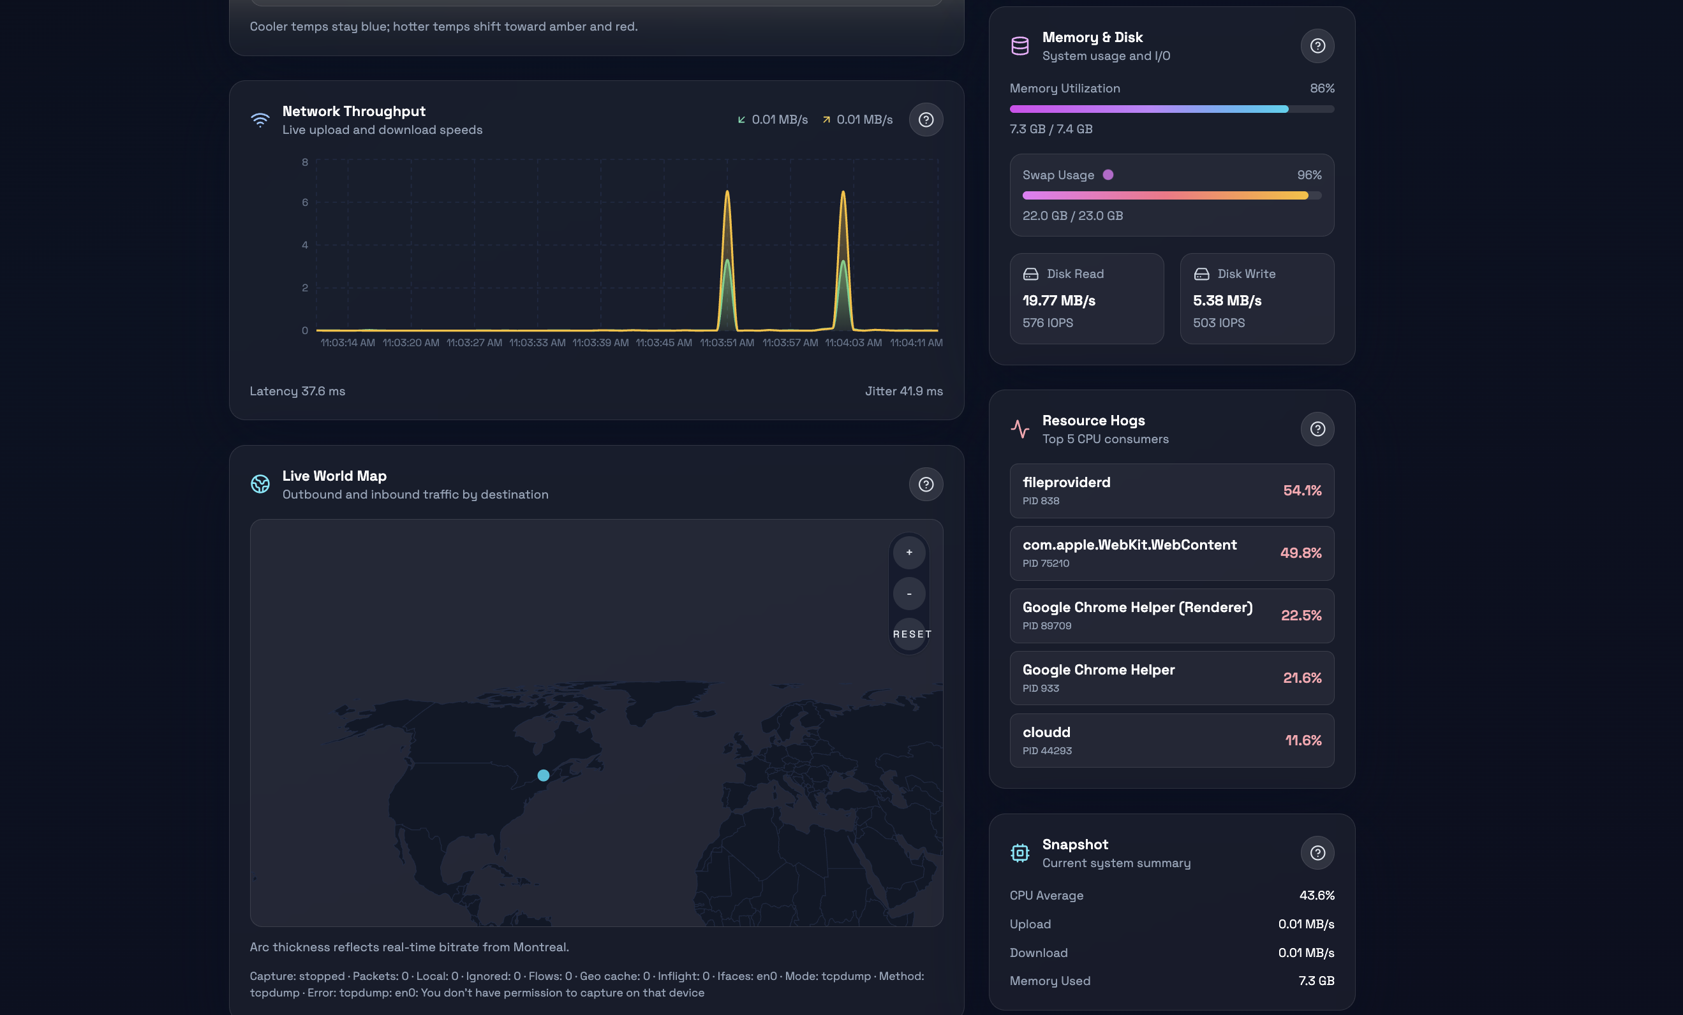Select the com.apple.WebKit.WebContent process entry

tap(1171, 553)
